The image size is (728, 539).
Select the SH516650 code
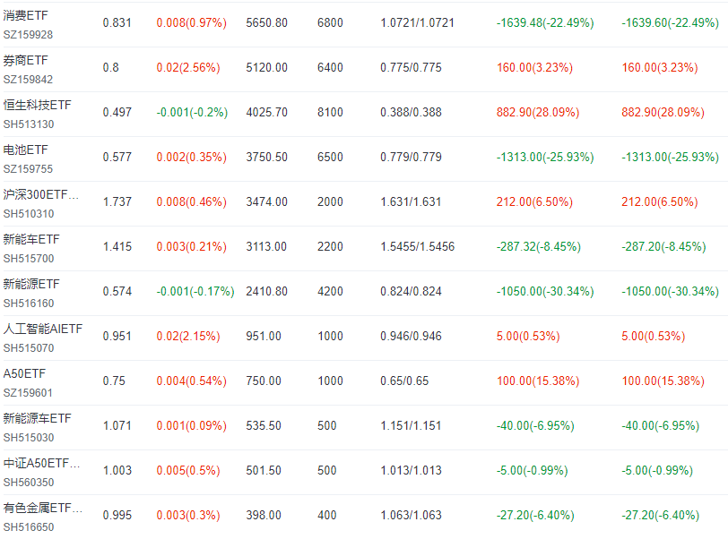coord(29,527)
